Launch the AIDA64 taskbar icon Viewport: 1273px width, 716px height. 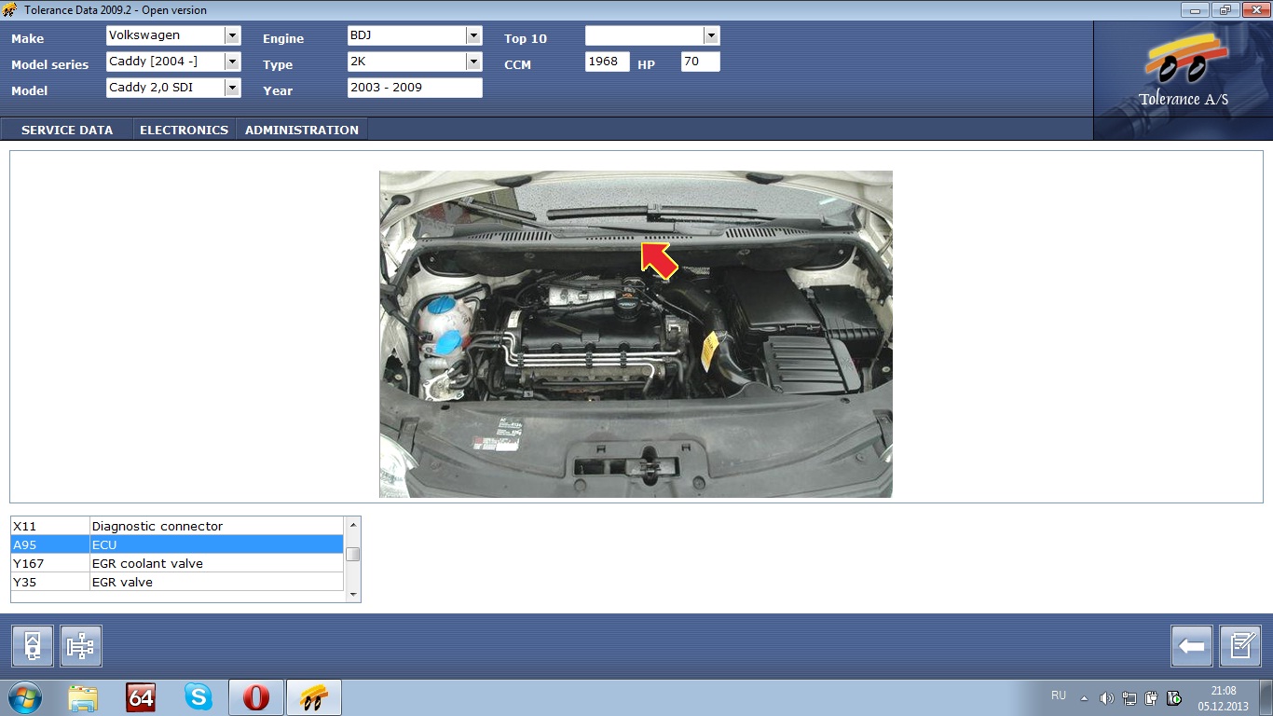pyautogui.click(x=141, y=697)
